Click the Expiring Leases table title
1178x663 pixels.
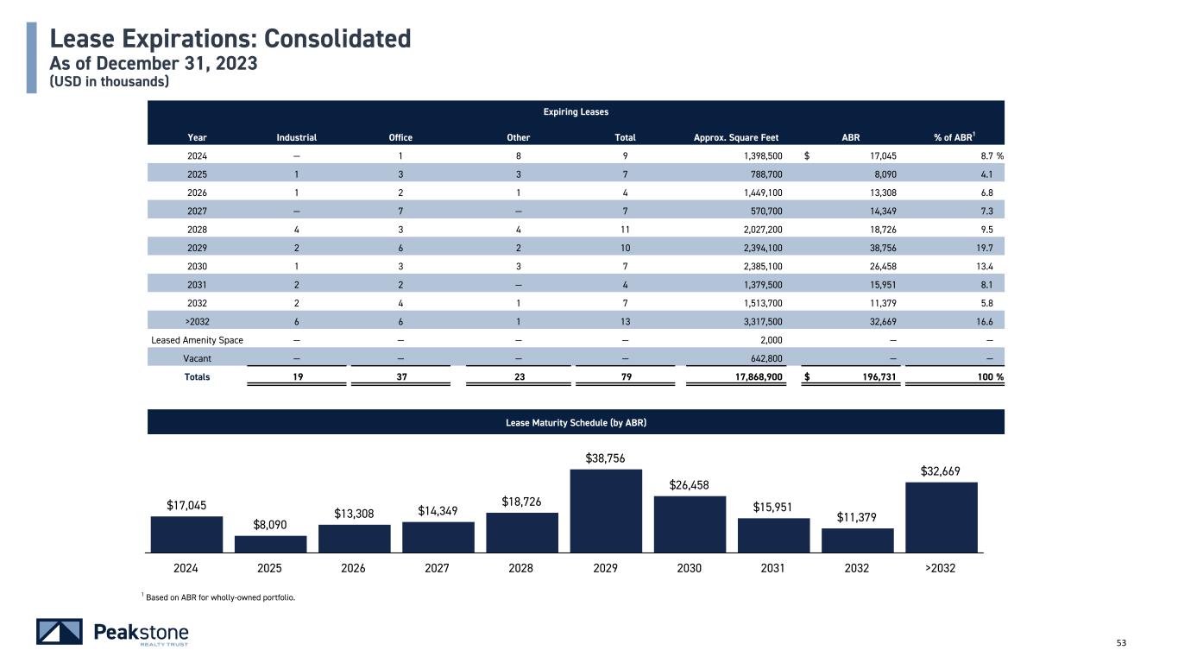click(576, 112)
